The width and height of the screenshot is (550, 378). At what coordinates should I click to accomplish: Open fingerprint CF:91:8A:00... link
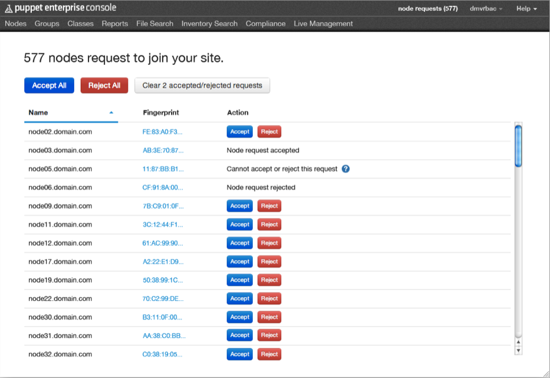click(162, 188)
